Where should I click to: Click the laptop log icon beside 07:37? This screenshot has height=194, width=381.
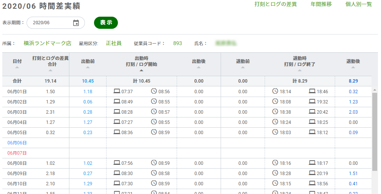[117, 91]
